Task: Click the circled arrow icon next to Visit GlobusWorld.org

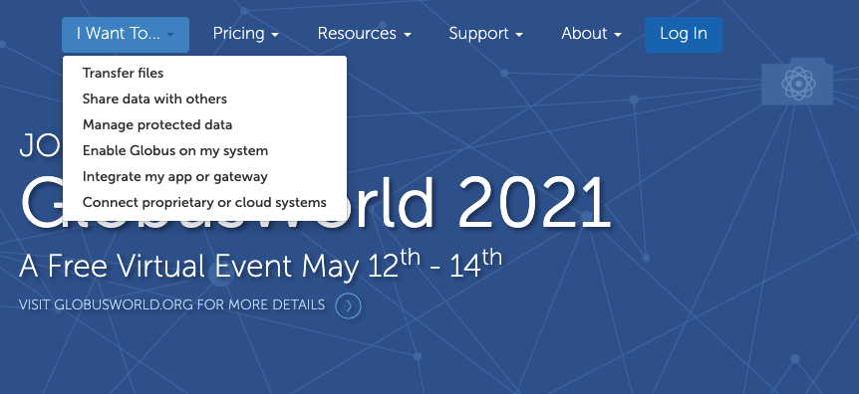Action: [x=349, y=305]
